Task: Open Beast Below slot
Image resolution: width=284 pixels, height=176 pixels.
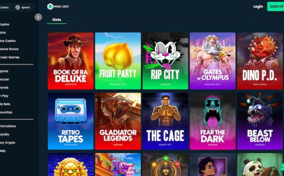Action: pyautogui.click(x=260, y=121)
